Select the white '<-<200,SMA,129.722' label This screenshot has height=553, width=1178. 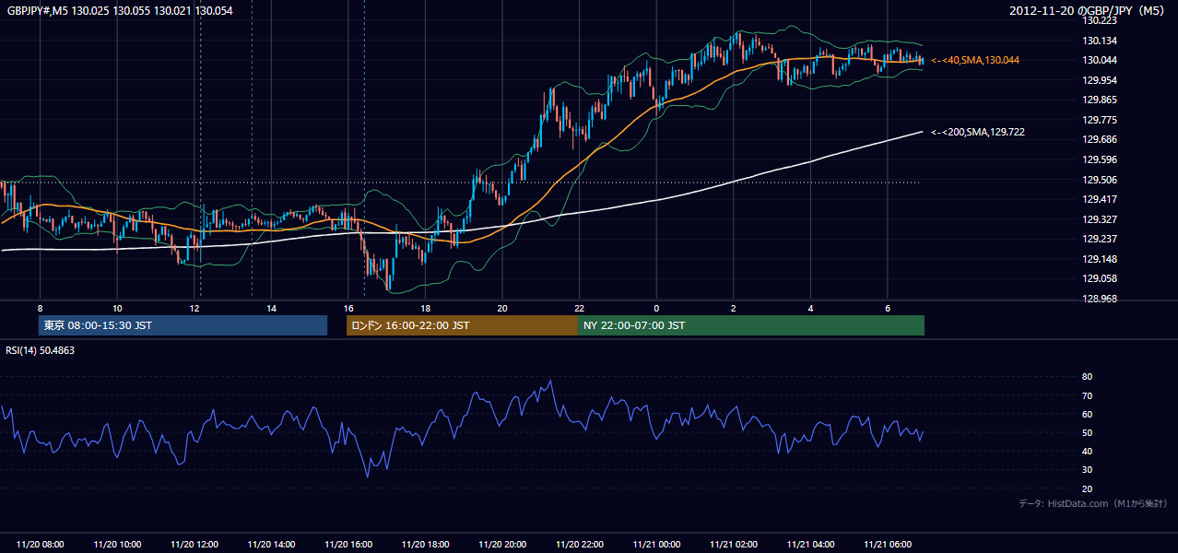977,133
